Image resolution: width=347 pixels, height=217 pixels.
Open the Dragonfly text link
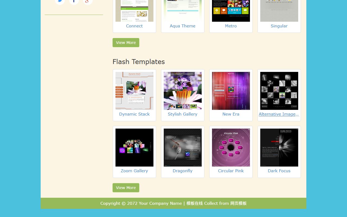pos(182,171)
